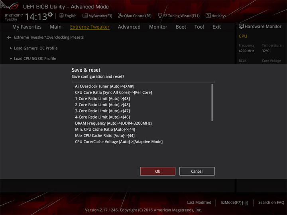This screenshot has width=287, height=215.
Task: Click Min. CPU Cache Ratio entry
Action: pyautogui.click(x=105, y=129)
